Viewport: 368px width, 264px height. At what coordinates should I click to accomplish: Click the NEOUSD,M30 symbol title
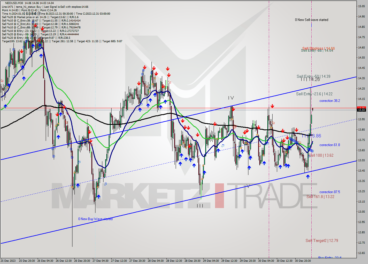tap(14, 3)
